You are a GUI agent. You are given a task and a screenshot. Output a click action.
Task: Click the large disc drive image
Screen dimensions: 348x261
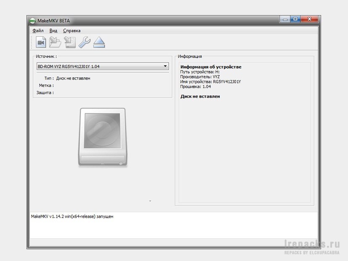(103, 137)
